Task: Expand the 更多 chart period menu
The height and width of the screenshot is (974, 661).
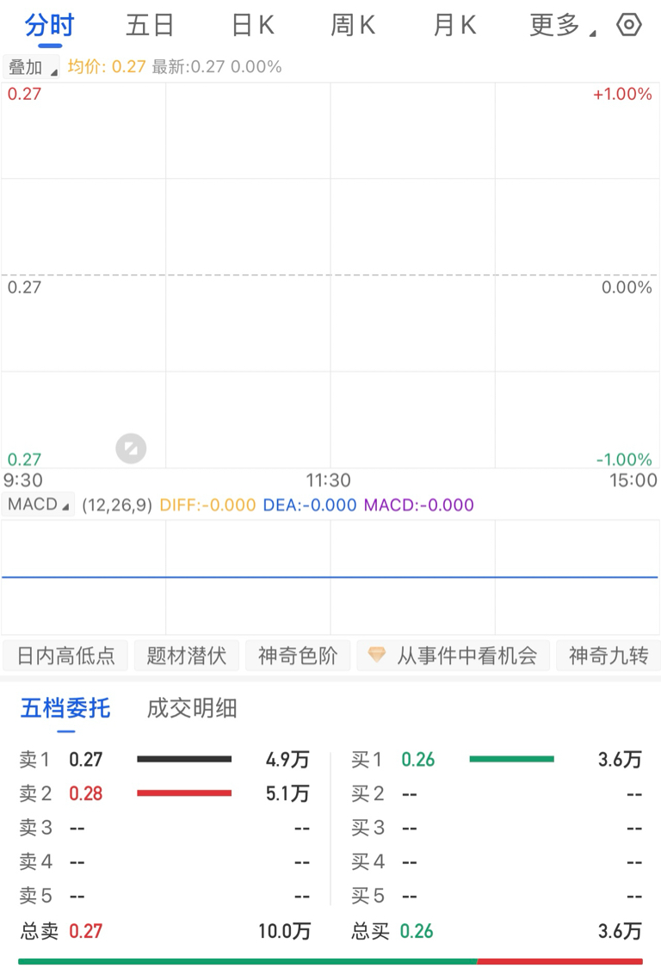Action: tap(562, 26)
